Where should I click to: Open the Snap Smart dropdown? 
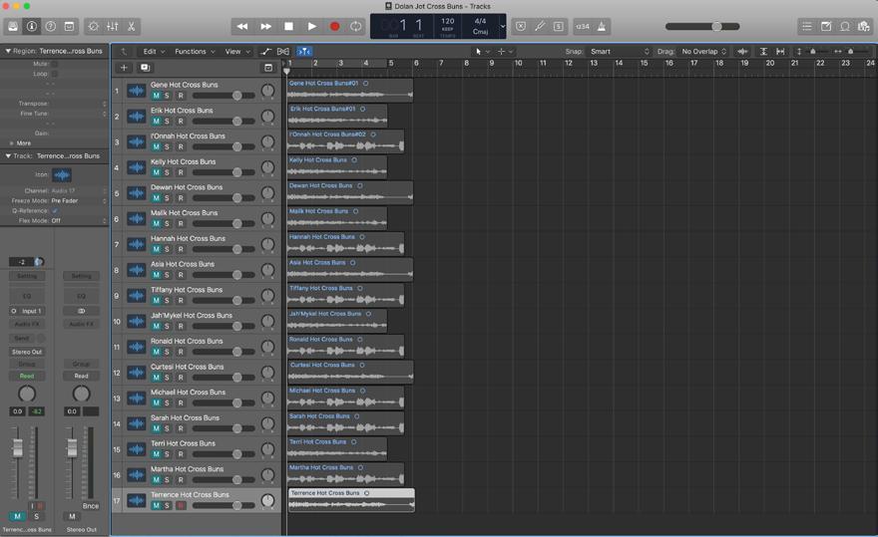620,52
